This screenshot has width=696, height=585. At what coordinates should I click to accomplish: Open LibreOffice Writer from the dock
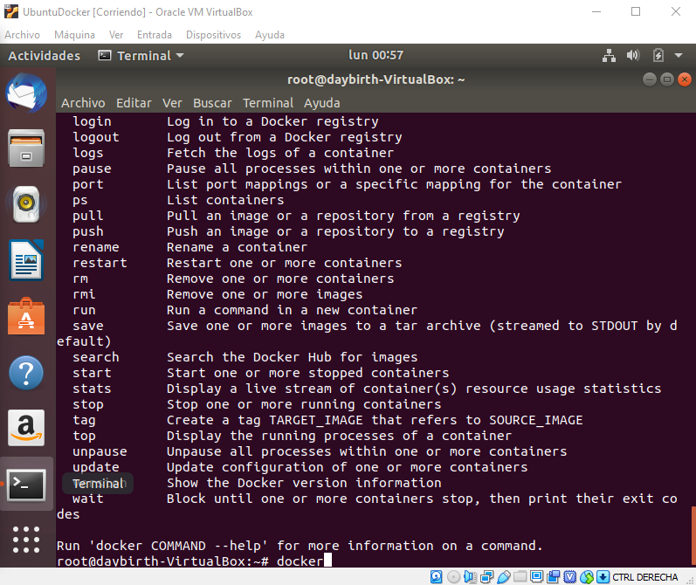click(x=27, y=259)
